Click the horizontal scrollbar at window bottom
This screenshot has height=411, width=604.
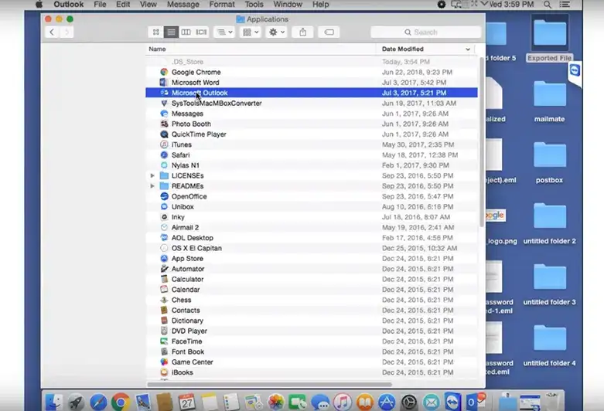click(270, 384)
